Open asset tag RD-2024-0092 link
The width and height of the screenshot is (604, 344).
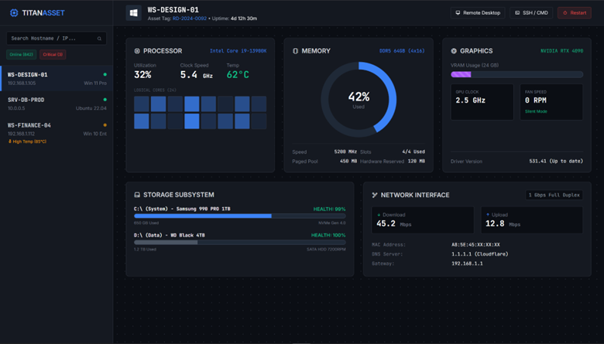pos(189,19)
